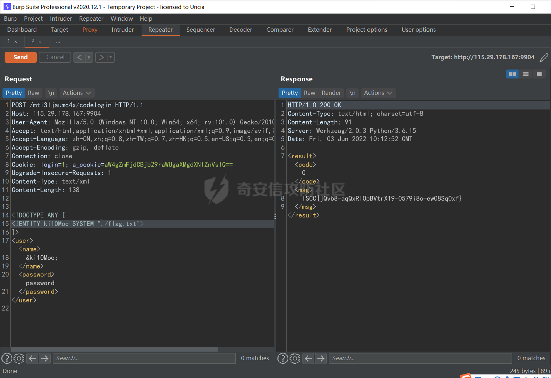The height and width of the screenshot is (378, 551).
Task: Click the Request search field
Action: pyautogui.click(x=144, y=358)
